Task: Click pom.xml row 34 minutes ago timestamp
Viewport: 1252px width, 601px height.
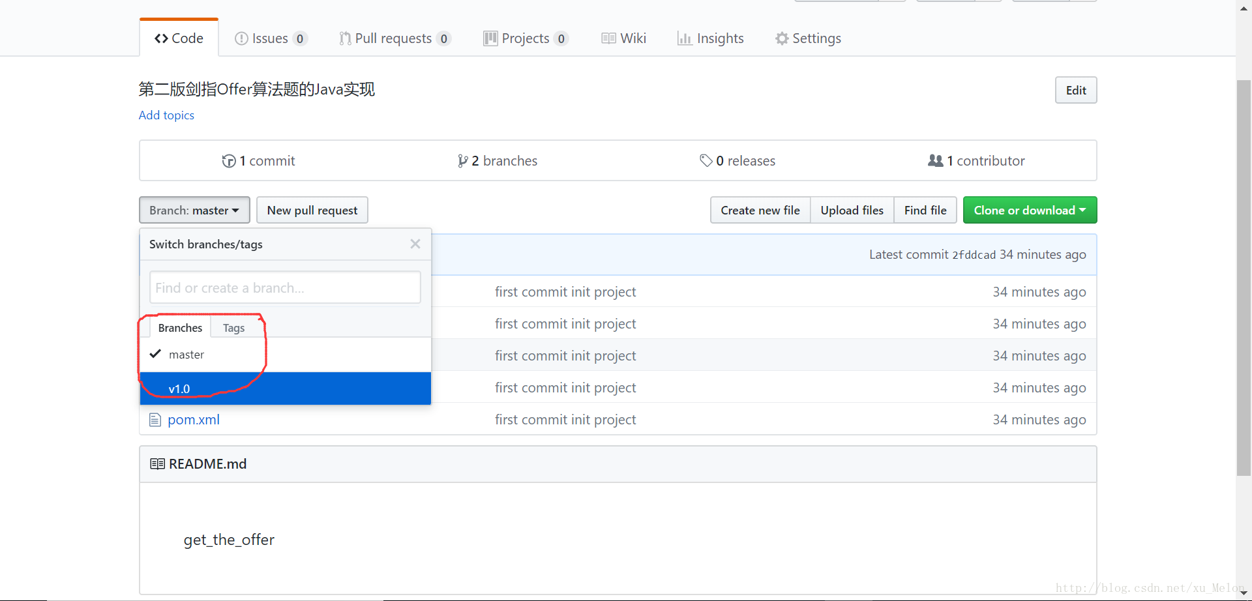Action: (1039, 420)
